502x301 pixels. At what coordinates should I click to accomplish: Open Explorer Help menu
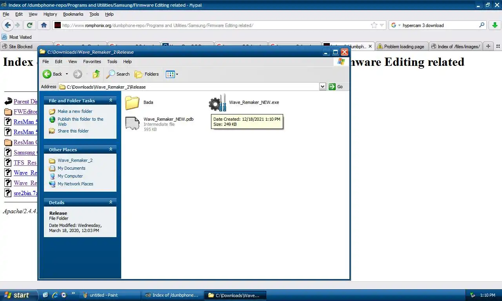tap(127, 62)
